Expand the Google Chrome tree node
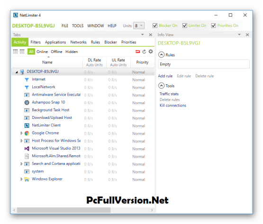Viewport: 263px width, 224px height. (x=21, y=133)
